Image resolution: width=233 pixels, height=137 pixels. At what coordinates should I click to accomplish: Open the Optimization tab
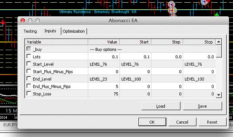pyautogui.click(x=74, y=31)
